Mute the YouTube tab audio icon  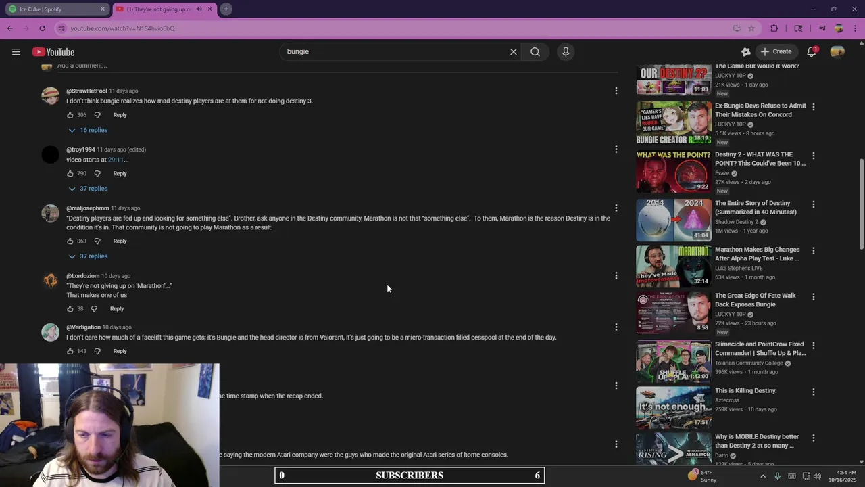pos(199,9)
